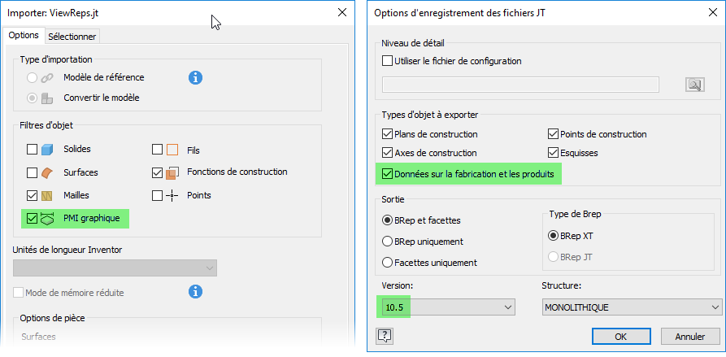Click the orange Surfaces icon

coord(48,172)
